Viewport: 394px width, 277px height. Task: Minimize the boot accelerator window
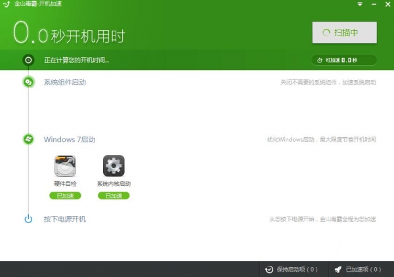tap(374, 5)
